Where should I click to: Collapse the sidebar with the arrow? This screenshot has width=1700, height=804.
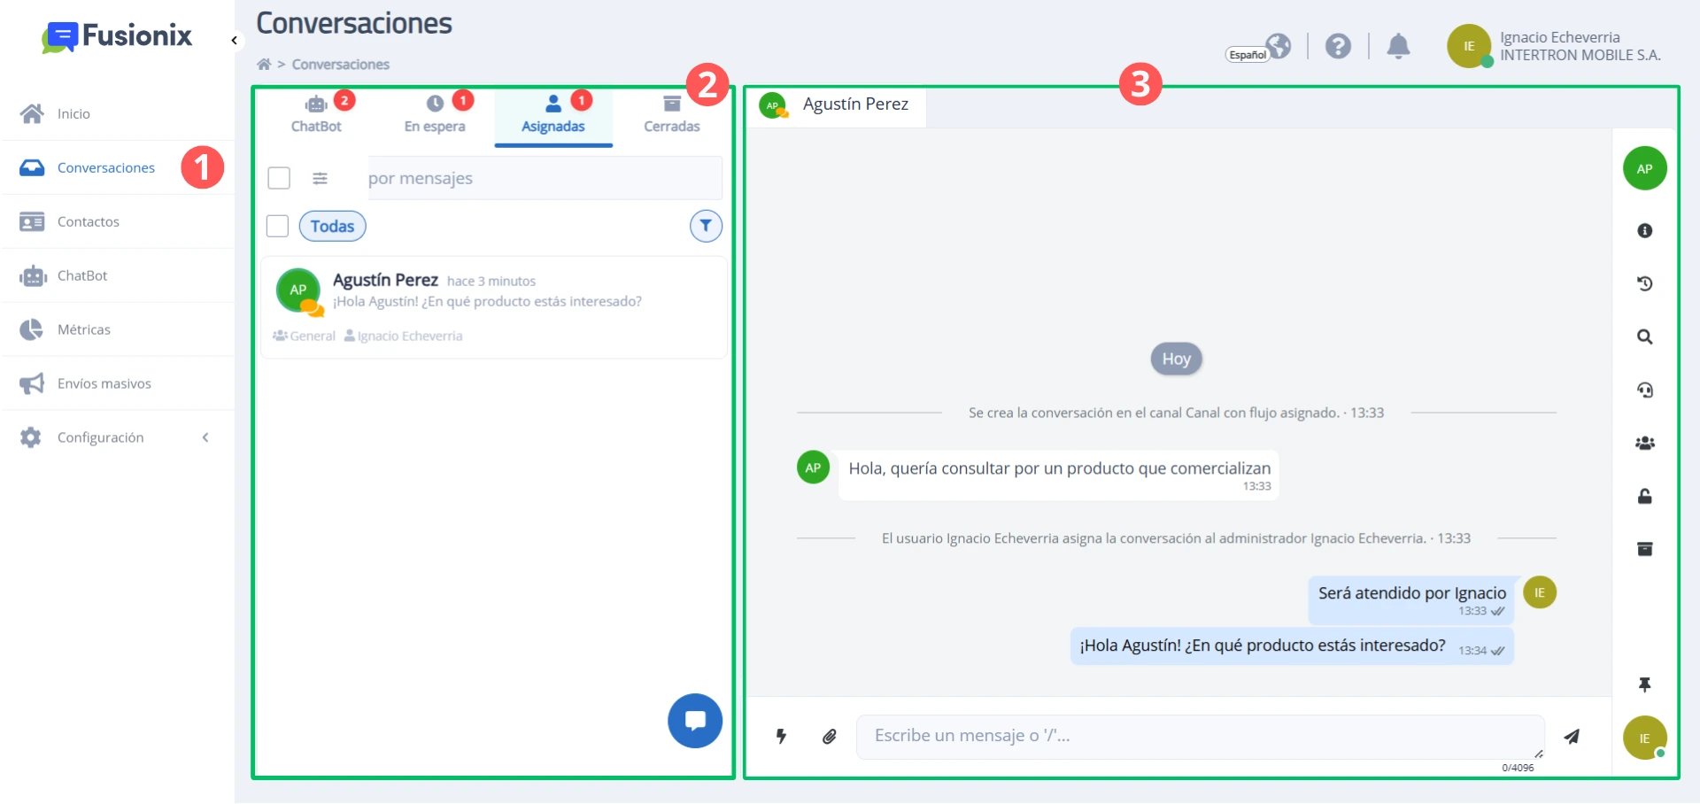[234, 41]
